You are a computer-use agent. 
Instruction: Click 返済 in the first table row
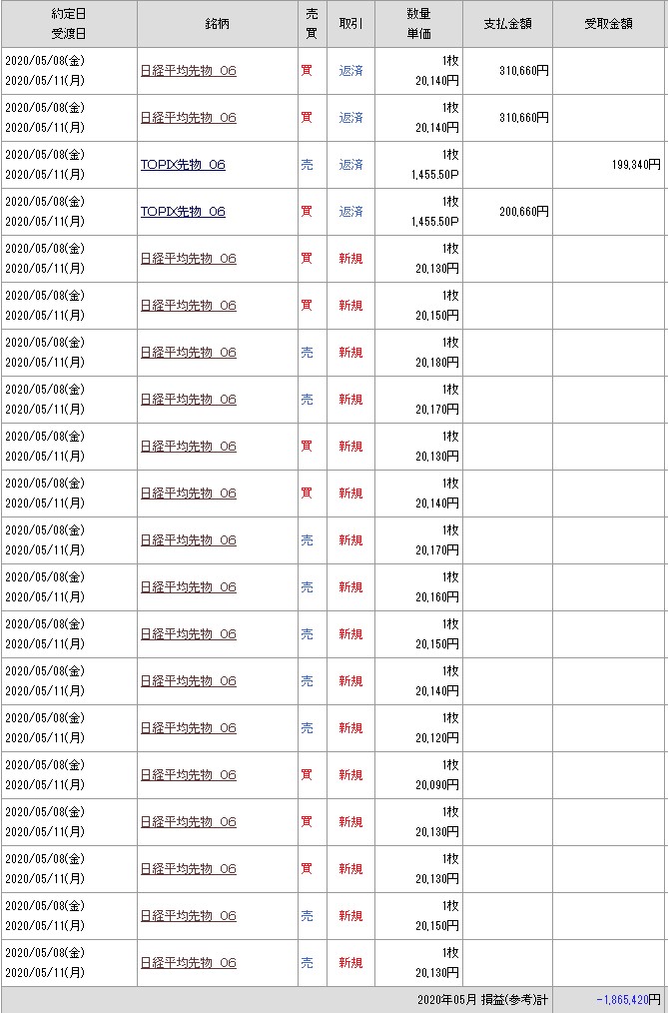click(x=350, y=71)
